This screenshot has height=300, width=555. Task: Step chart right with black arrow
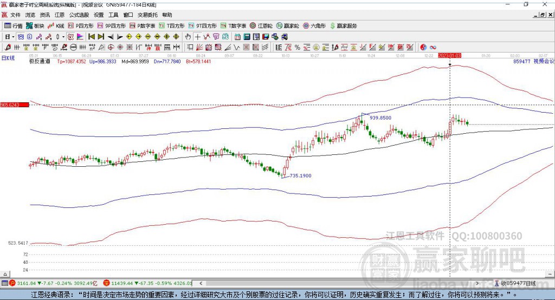[x=120, y=37]
